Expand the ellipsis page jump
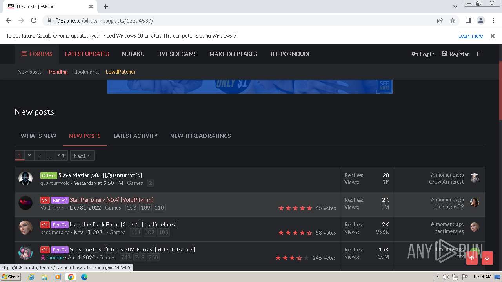Viewport: 502px width, 282px height. 49,155
